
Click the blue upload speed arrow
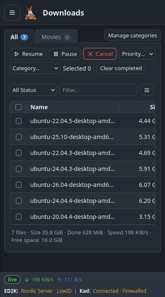(x=59, y=280)
